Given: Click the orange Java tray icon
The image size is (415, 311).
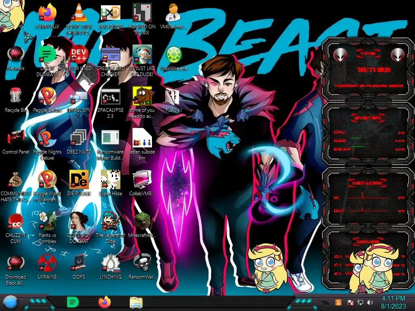Looking at the screenshot, I should click(338, 302).
